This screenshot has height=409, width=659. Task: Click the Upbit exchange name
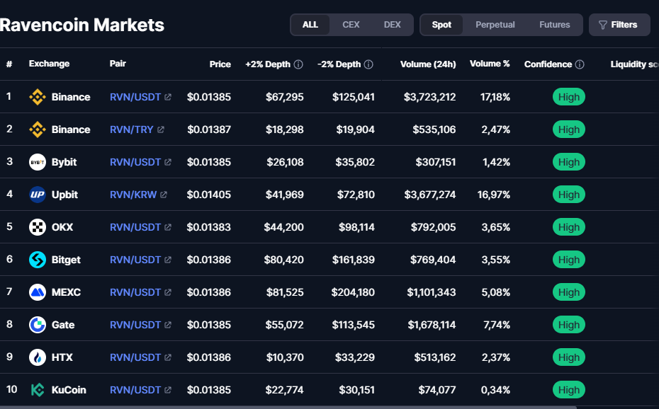[x=64, y=195]
